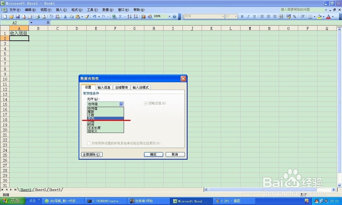Select 整数 in the Allow list
Screen dimensions: 342x205
105,111
